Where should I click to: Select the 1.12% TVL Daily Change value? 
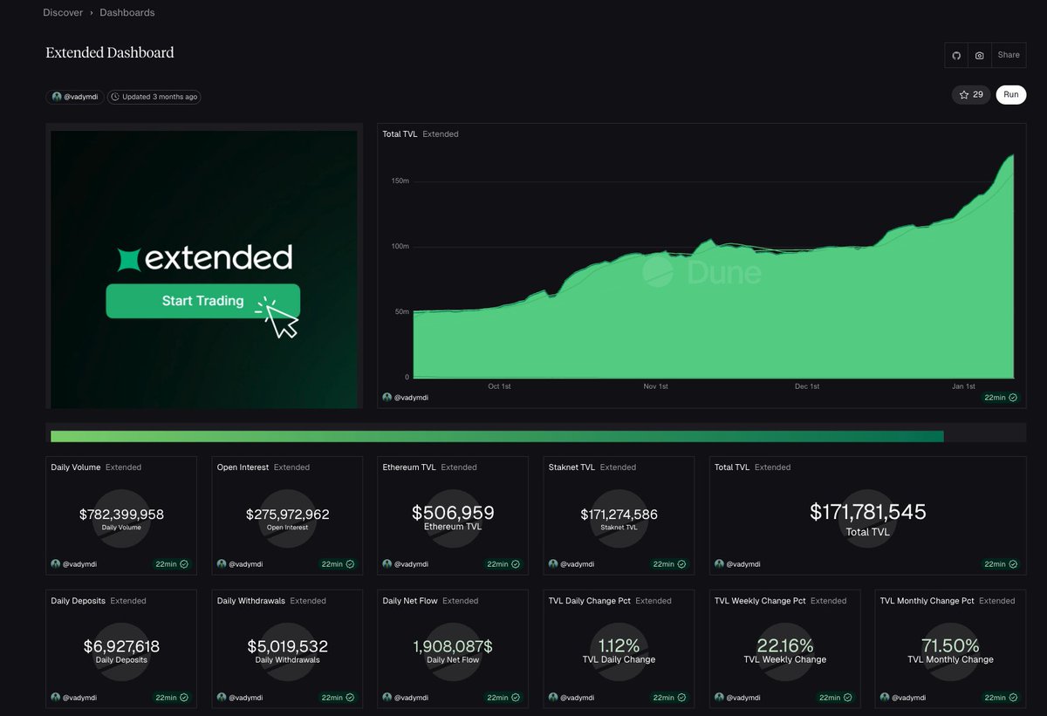tap(619, 646)
